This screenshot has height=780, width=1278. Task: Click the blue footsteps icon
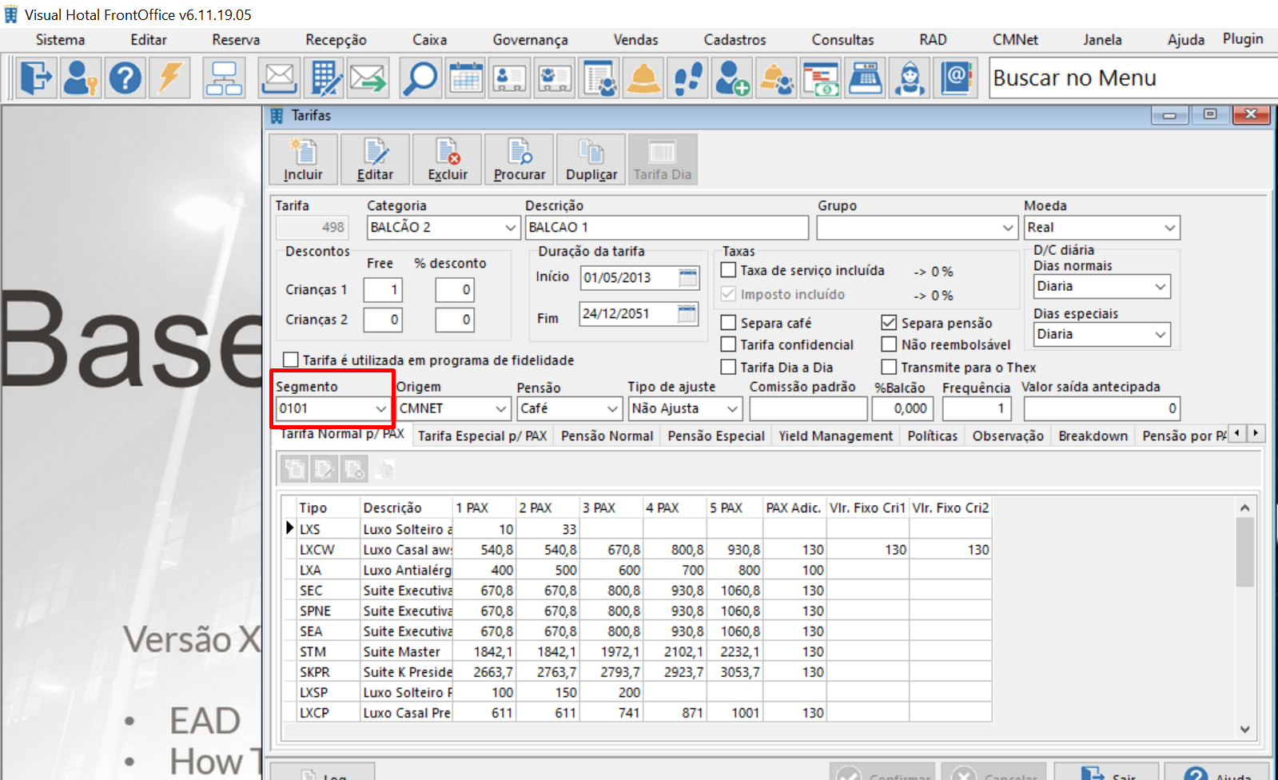(687, 78)
